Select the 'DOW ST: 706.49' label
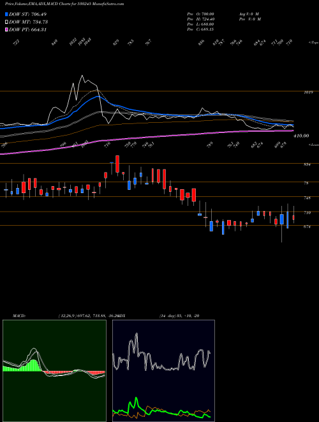 (x=28, y=14)
